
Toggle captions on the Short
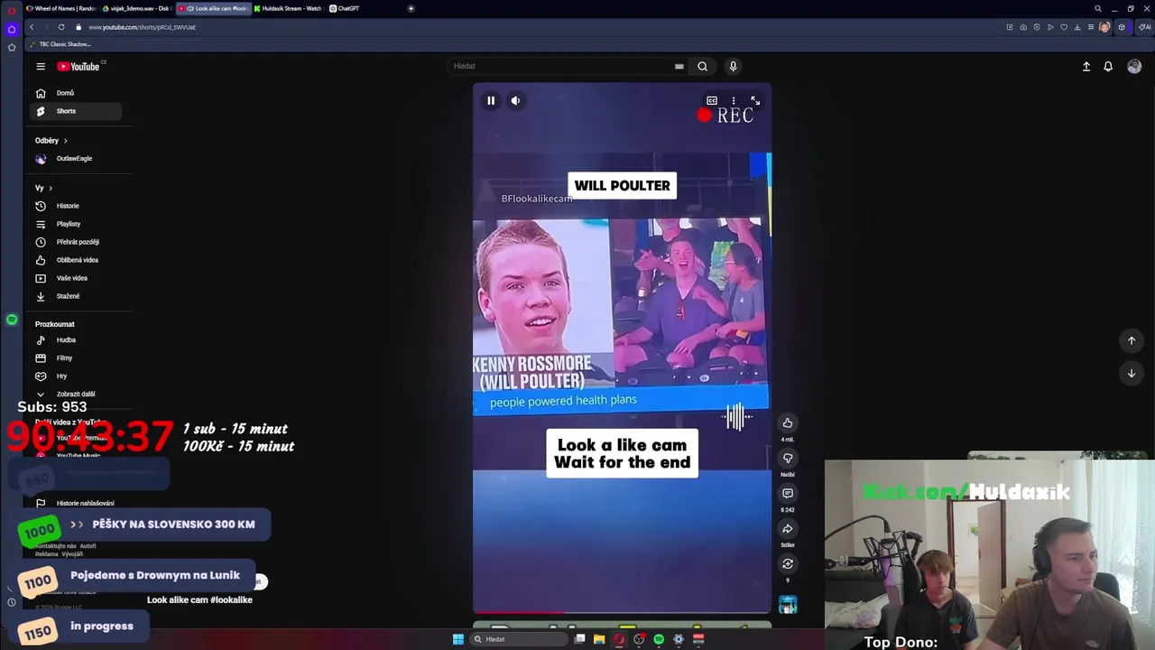712,100
